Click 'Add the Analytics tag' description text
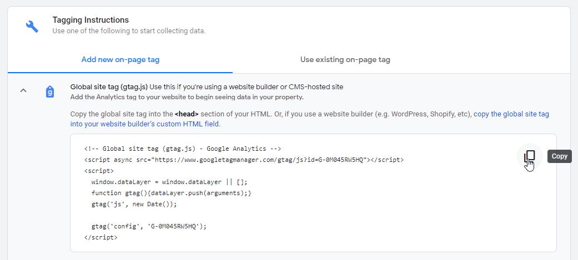 coord(187,98)
